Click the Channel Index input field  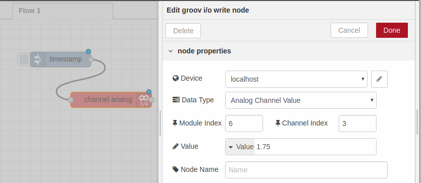tap(357, 124)
